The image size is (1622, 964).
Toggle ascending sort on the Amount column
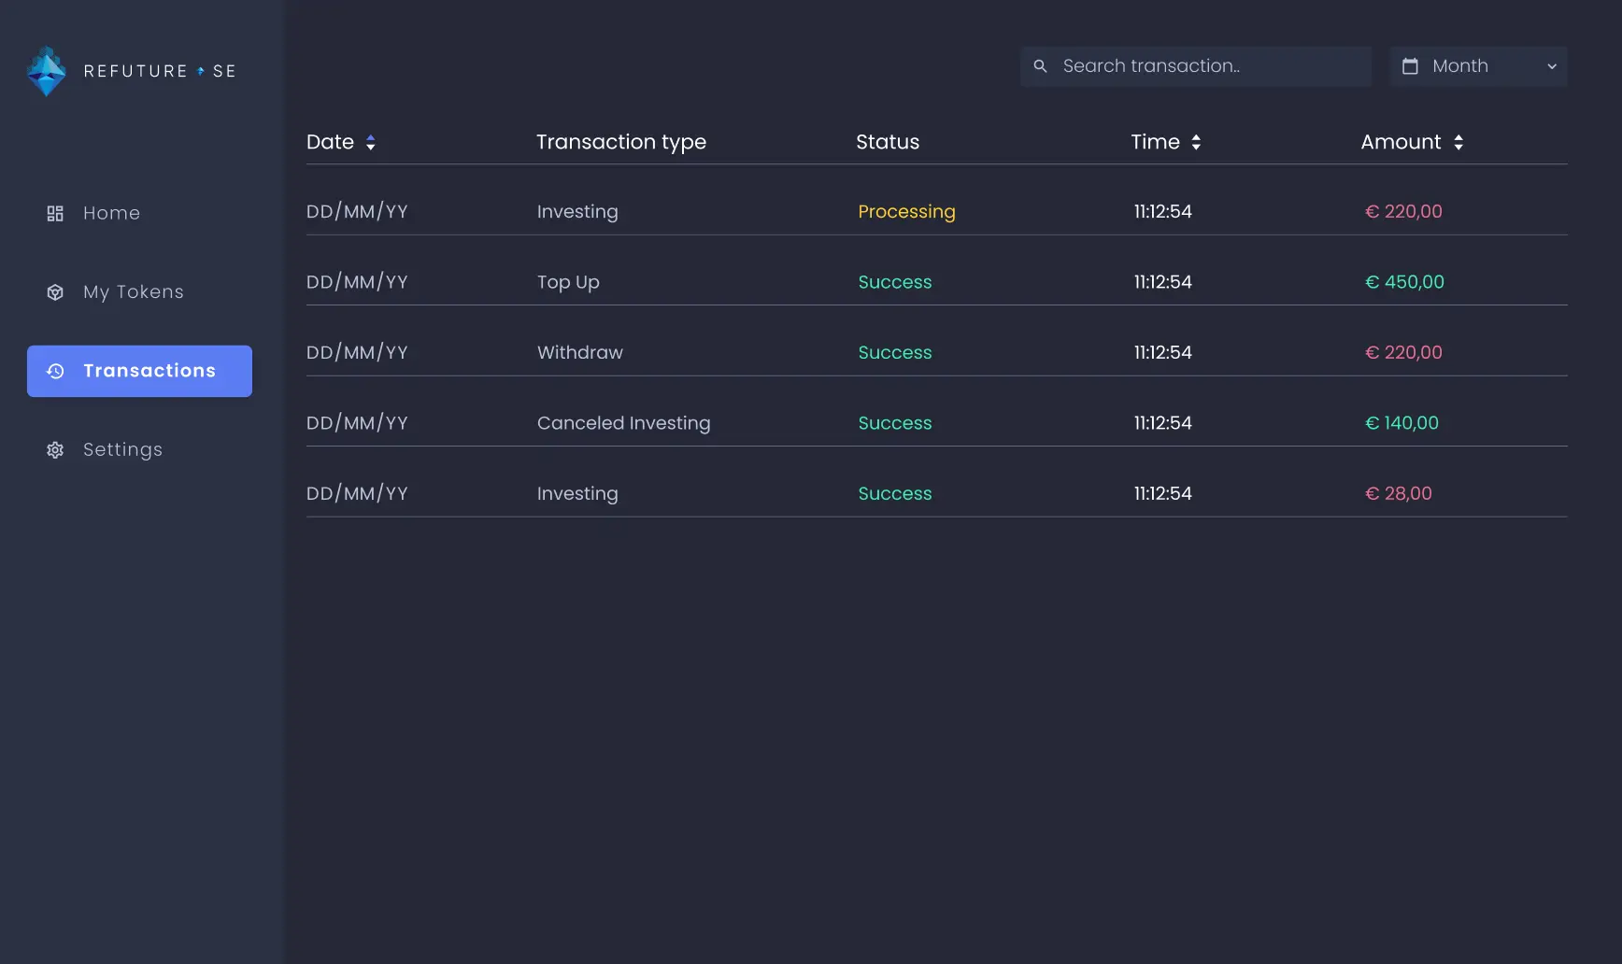pyautogui.click(x=1458, y=142)
